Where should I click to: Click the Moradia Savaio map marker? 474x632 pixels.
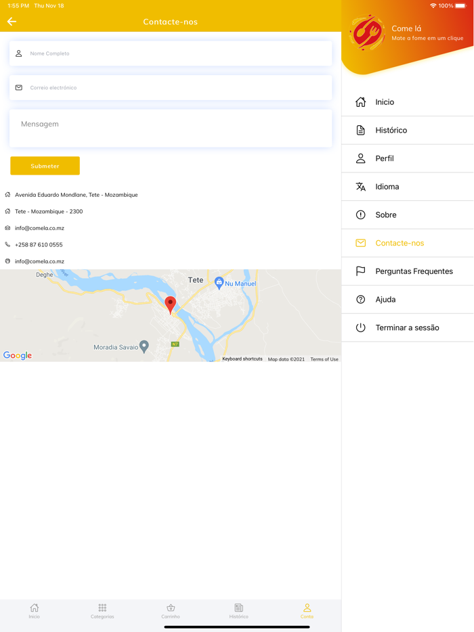144,346
